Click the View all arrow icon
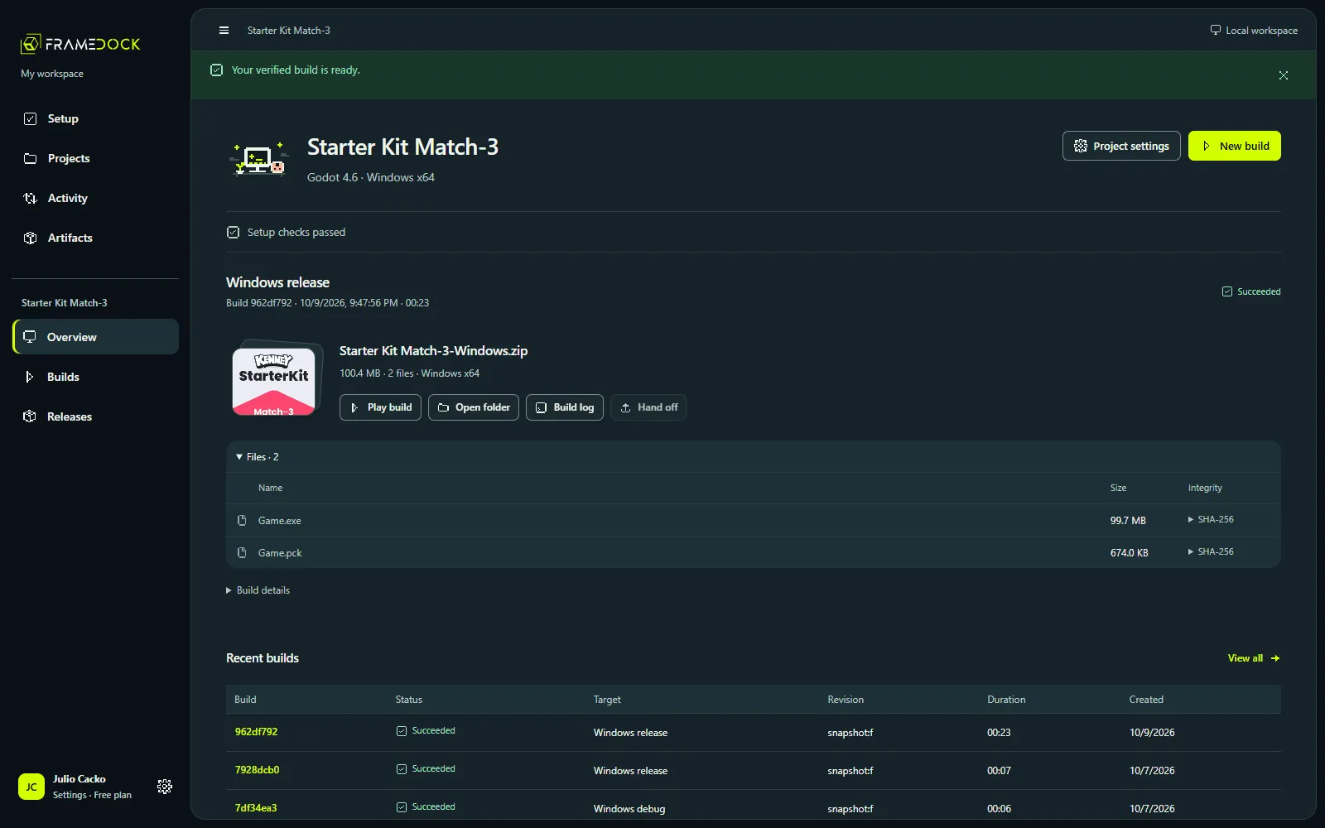Viewport: 1325px width, 828px height. (1275, 658)
